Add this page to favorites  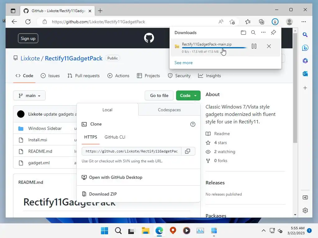(x=232, y=22)
